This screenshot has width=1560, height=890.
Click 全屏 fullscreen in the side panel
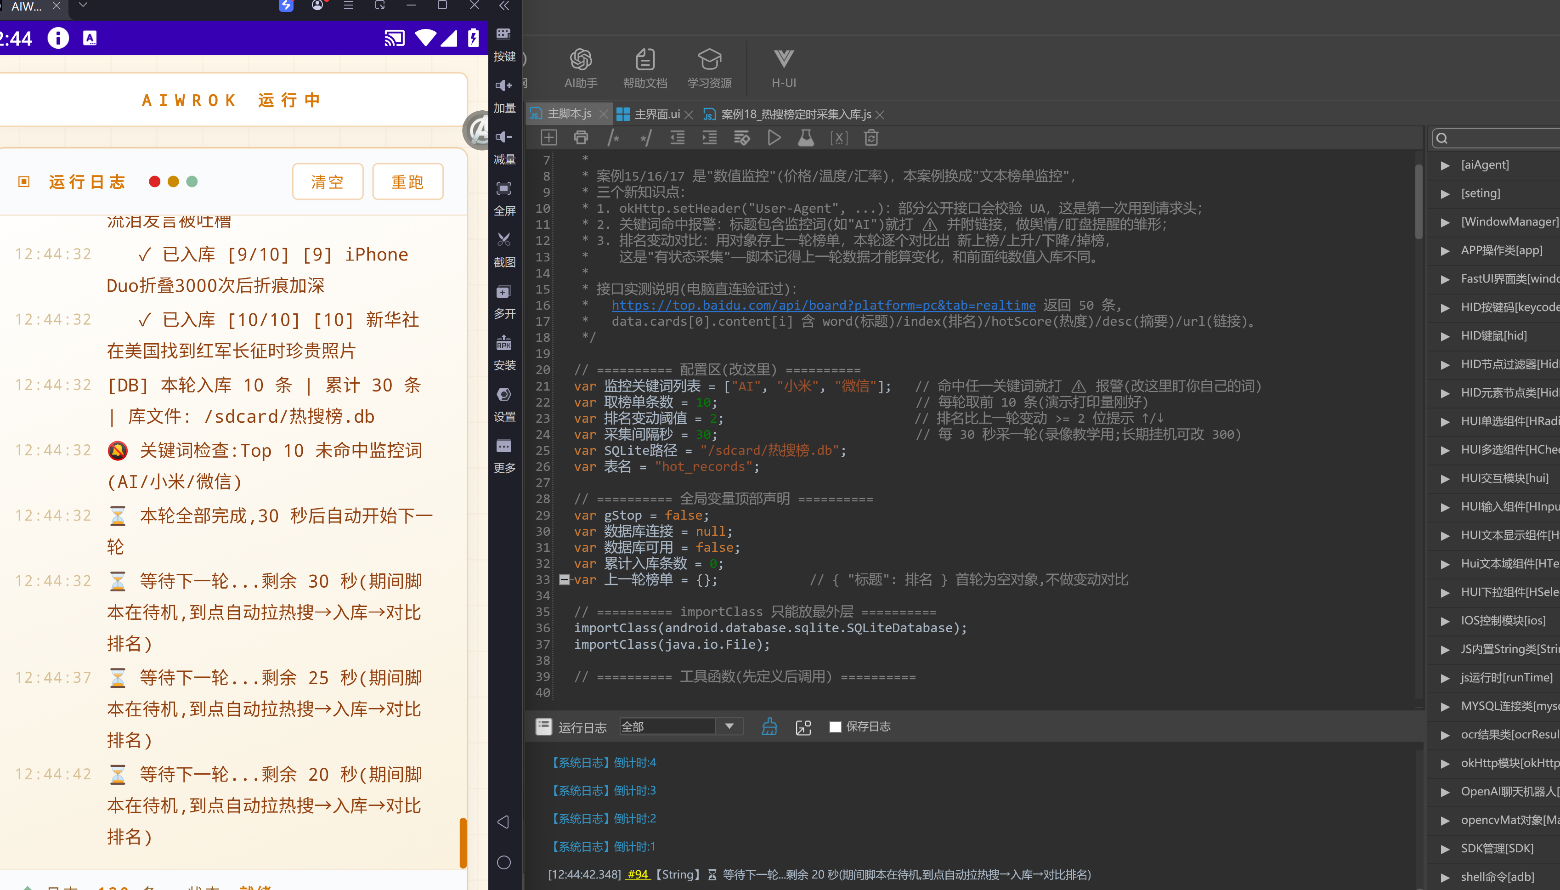click(x=504, y=198)
